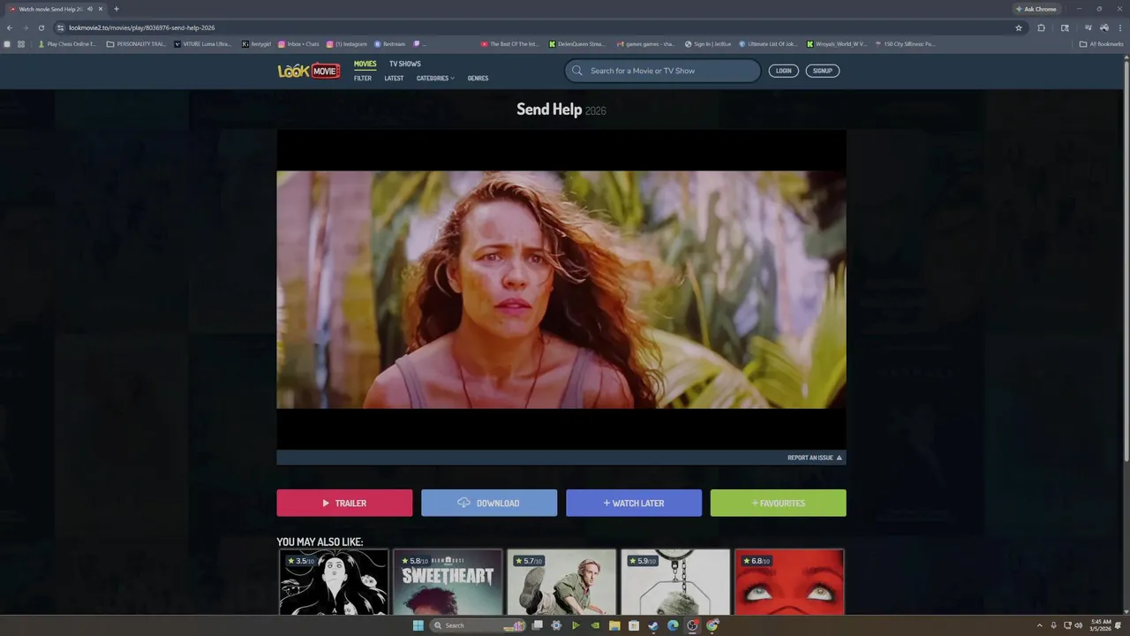This screenshot has height=636, width=1130.
Task: Click the search magnifier icon
Action: pos(577,71)
